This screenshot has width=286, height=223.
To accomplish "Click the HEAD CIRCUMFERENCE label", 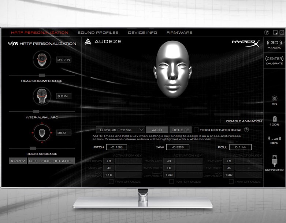I will pos(42,81).
